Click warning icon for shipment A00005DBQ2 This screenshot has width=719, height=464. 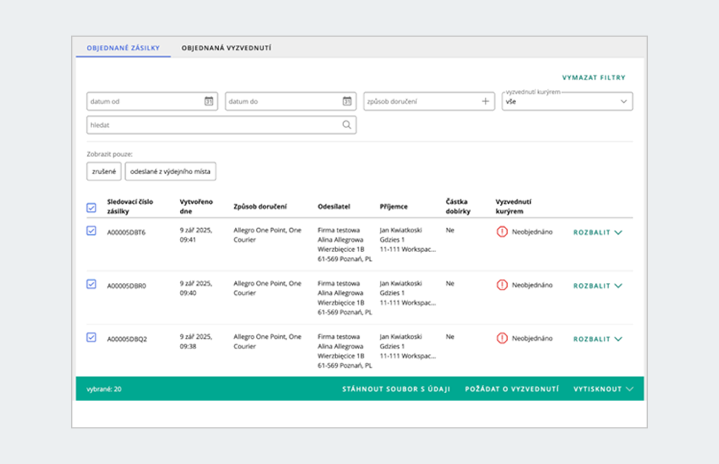(502, 338)
